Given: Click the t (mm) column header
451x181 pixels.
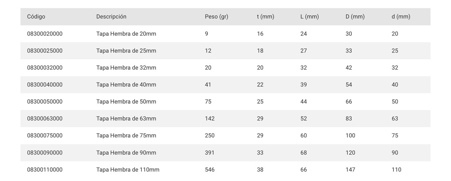Looking at the screenshot, I should click(x=265, y=17).
